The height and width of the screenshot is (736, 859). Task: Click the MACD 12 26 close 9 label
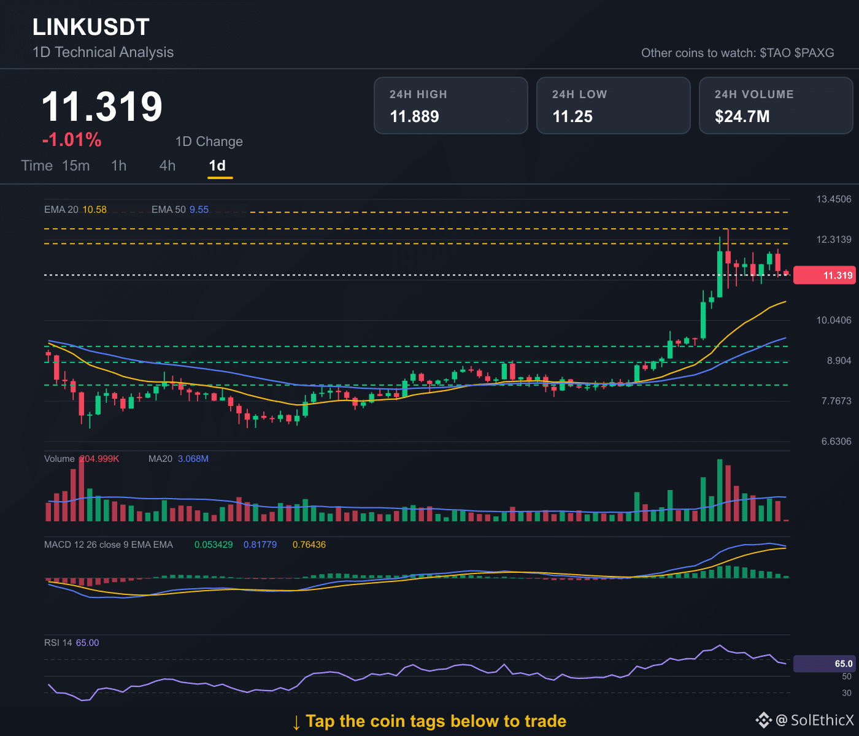pyautogui.click(x=109, y=545)
